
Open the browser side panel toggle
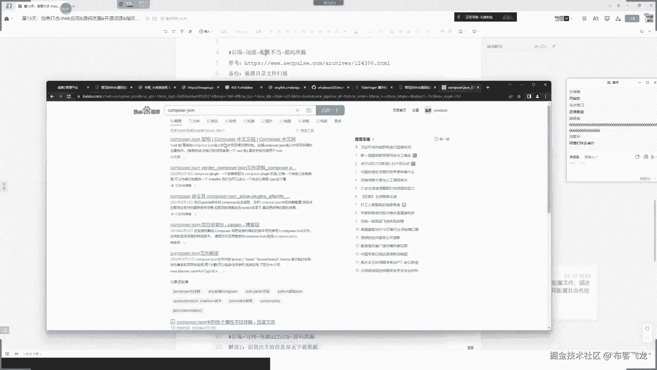tap(529, 97)
